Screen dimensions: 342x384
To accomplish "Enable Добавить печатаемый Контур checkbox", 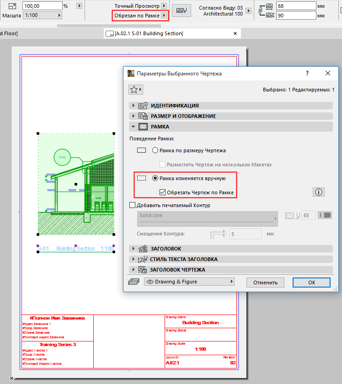I will click(132, 205).
